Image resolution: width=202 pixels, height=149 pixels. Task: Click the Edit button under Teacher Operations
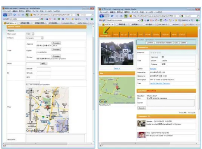176,43
